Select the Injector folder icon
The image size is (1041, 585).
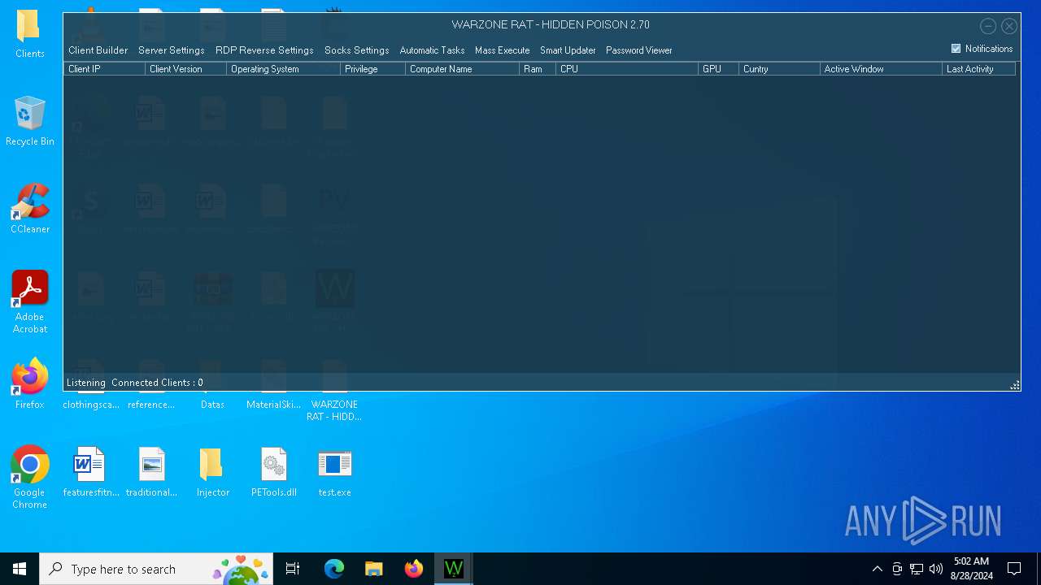point(212,472)
